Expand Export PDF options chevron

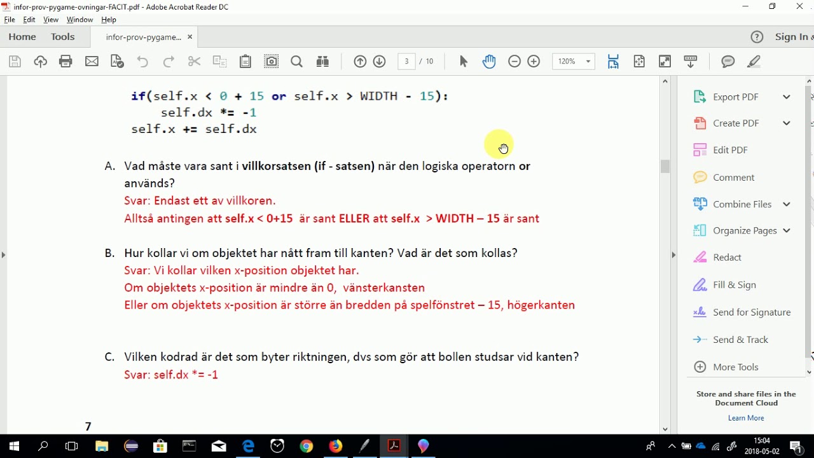(787, 97)
